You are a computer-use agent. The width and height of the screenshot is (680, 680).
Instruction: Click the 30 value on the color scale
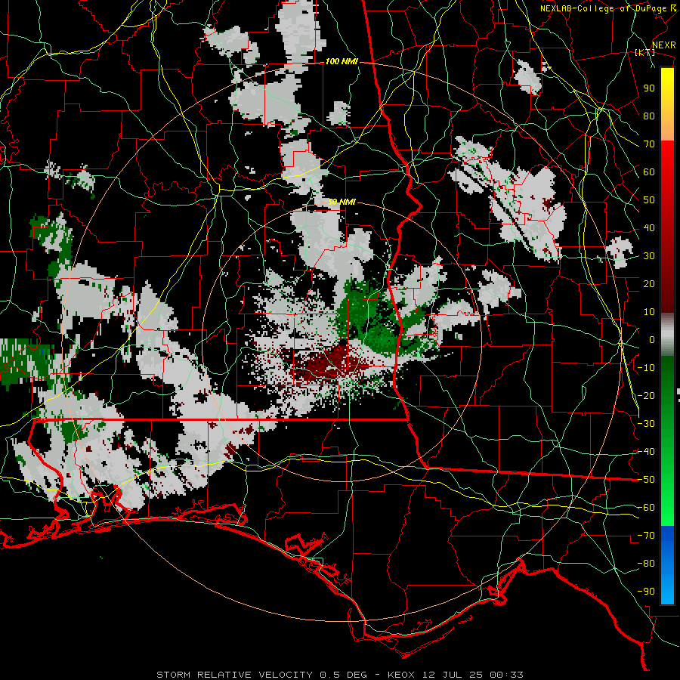click(649, 256)
